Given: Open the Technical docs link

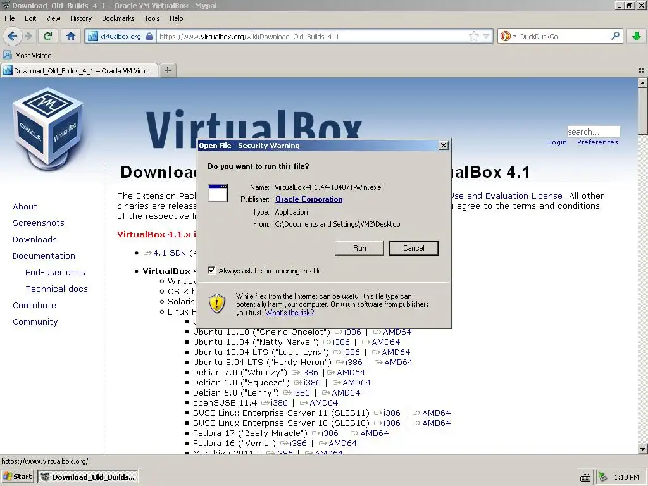Looking at the screenshot, I should [x=56, y=289].
